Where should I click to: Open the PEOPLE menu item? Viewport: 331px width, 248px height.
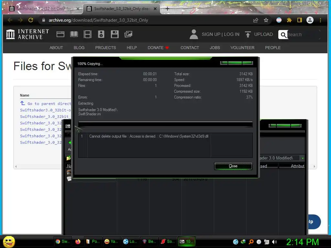pos(273,48)
